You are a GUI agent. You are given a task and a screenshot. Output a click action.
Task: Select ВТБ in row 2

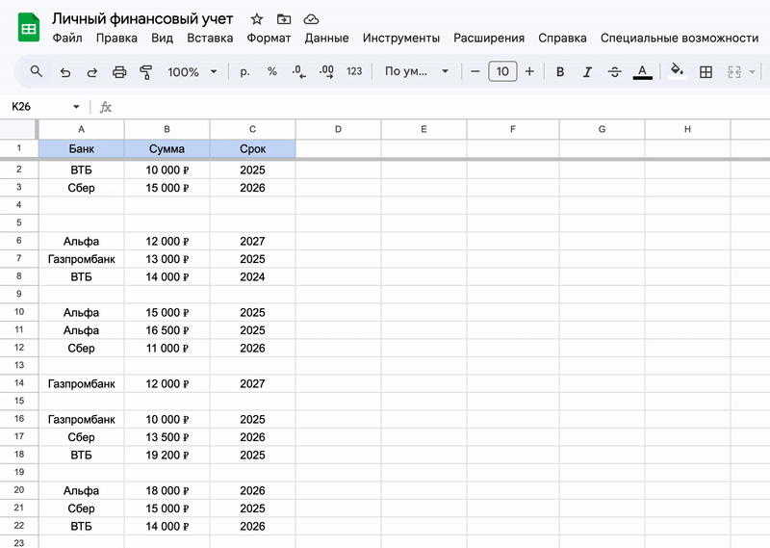tap(82, 170)
